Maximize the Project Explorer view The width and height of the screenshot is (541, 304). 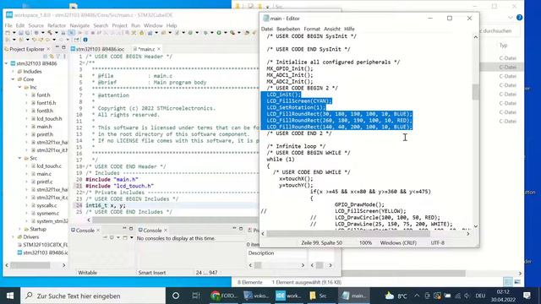click(63, 47)
